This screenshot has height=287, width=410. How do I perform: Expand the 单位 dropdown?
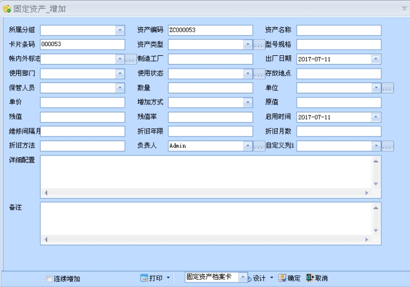point(376,88)
